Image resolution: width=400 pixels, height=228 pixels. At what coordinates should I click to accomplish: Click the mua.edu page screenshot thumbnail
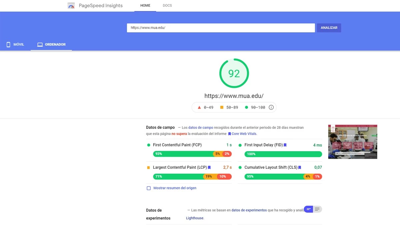coord(353,142)
